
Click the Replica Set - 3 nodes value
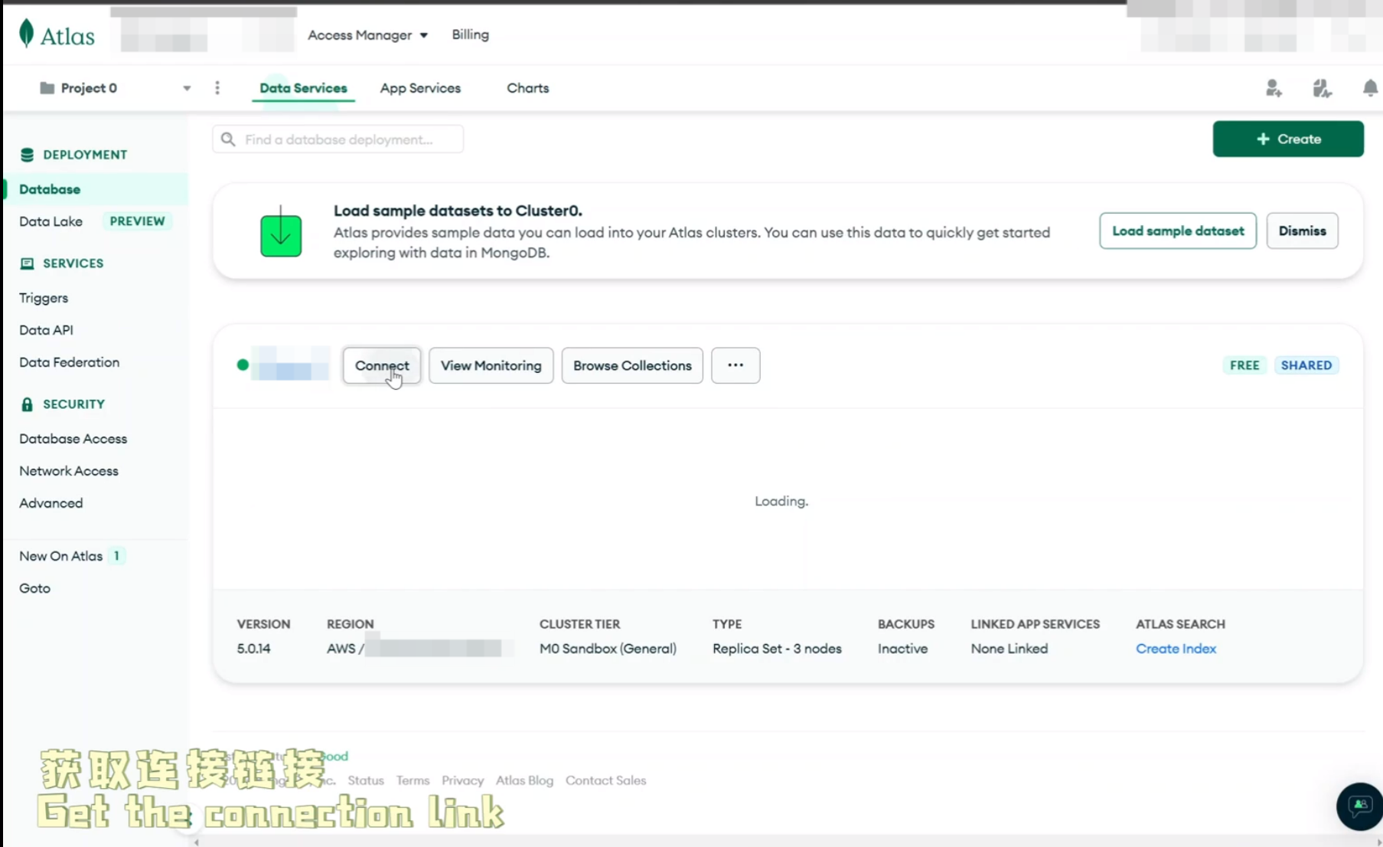click(x=777, y=649)
